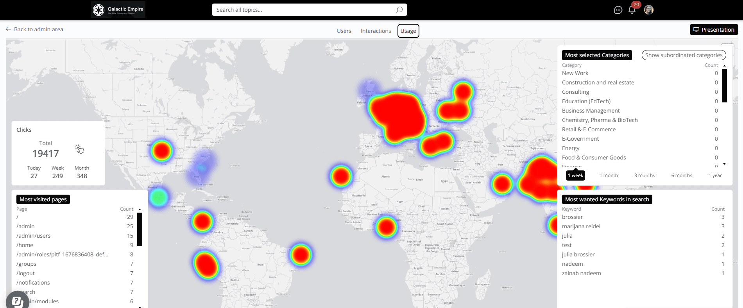Switch to the Interactions tab
Screen dimensions: 743x308
tap(376, 31)
